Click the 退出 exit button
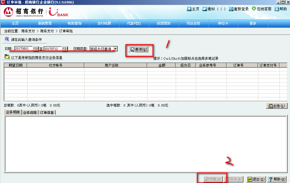This screenshot has width=290, height=183. pyautogui.click(x=256, y=179)
